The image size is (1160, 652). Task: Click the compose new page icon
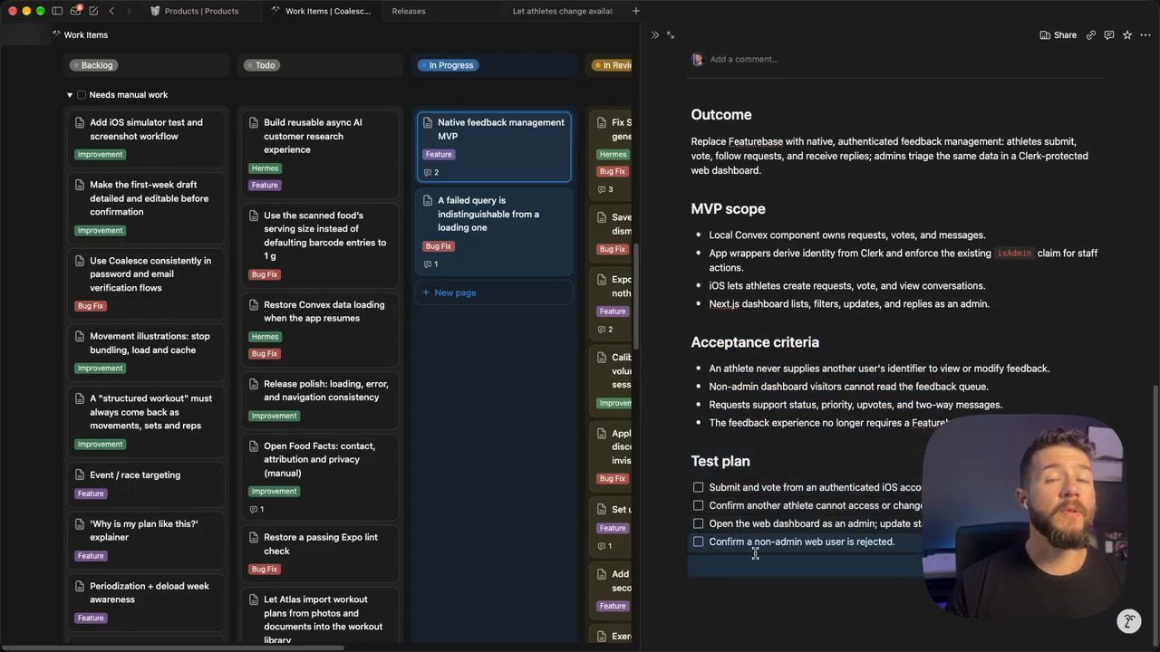click(x=93, y=11)
